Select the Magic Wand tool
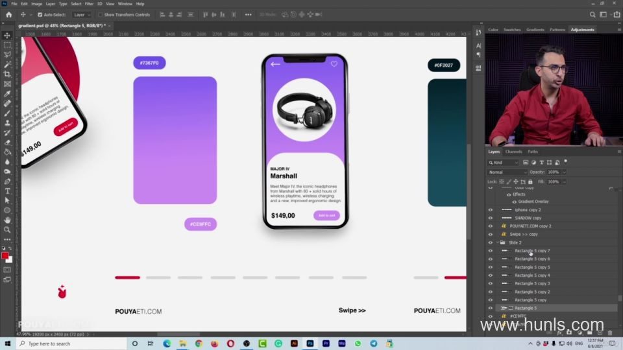This screenshot has width=623, height=350. click(7, 65)
